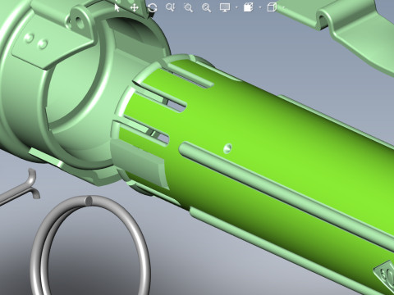Click the wireframe cube view orientation icon
This screenshot has width=394, height=295.
pos(272,7)
